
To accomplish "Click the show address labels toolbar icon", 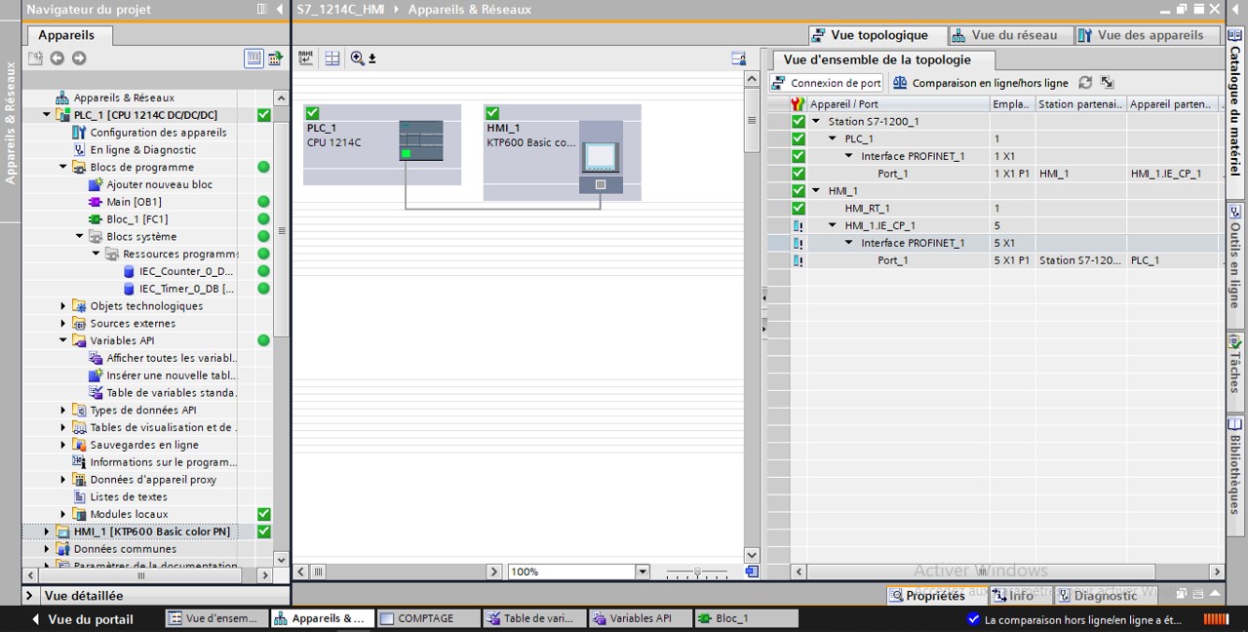I will [306, 59].
